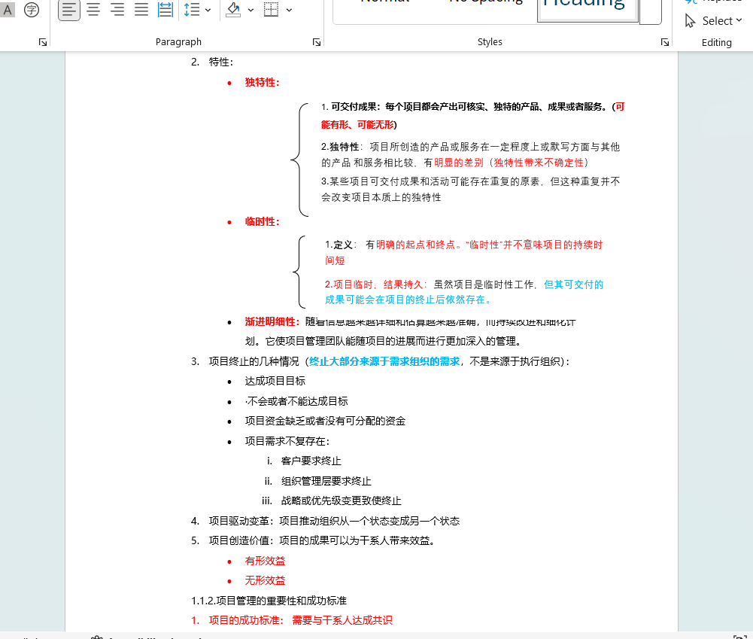Screen dimensions: 753x639
Task: Apply shading with the paint bucket
Action: (x=233, y=10)
